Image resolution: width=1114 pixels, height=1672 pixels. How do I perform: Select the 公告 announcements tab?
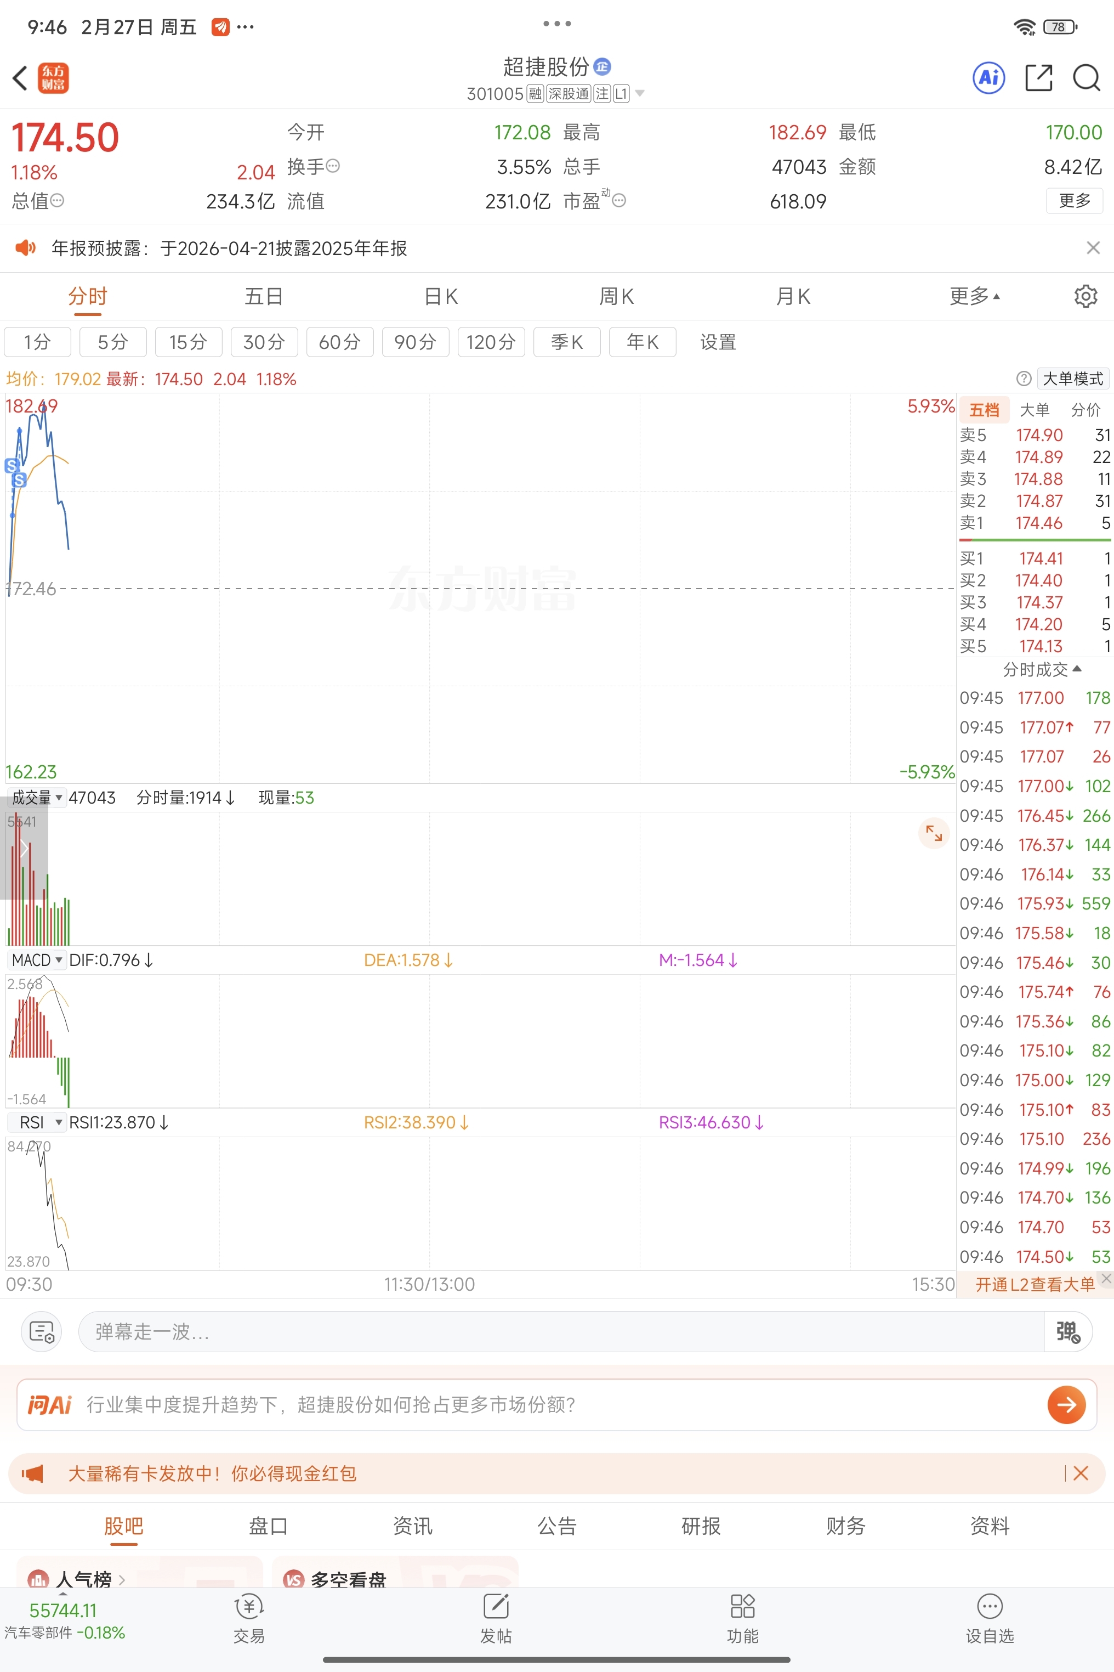pos(556,1526)
